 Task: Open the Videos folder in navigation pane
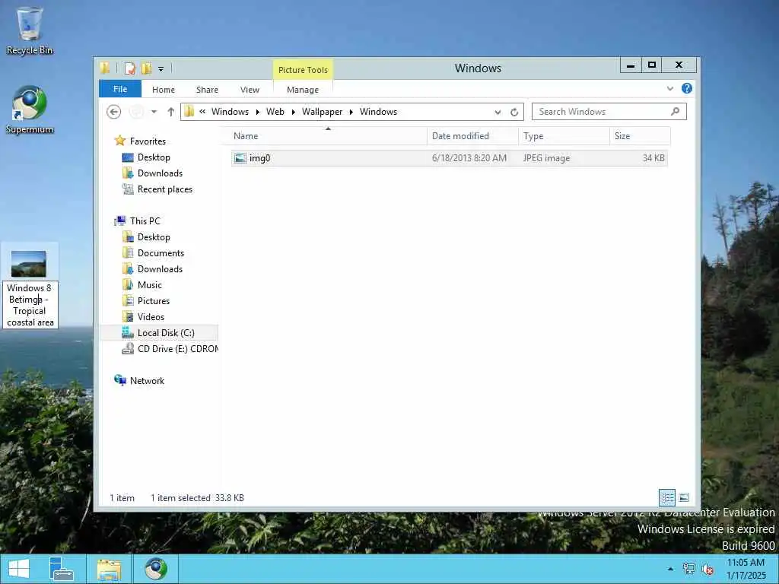(x=151, y=317)
